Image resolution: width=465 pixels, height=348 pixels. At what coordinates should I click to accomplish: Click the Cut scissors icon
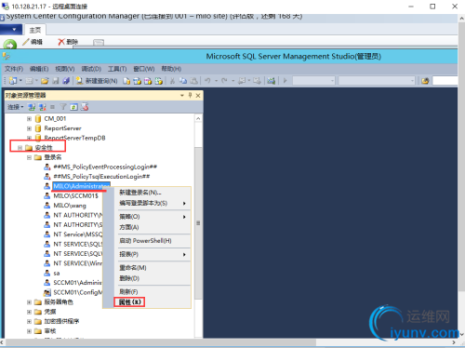point(172,81)
